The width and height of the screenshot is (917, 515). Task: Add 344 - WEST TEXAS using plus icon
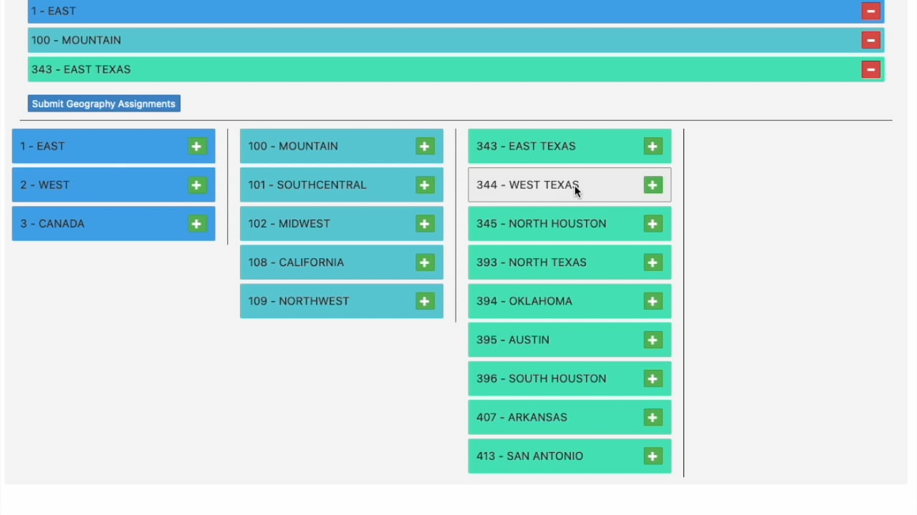pos(653,185)
